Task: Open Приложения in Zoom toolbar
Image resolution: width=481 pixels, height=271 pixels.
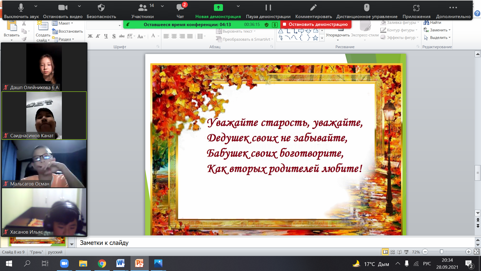Action: pyautogui.click(x=416, y=11)
